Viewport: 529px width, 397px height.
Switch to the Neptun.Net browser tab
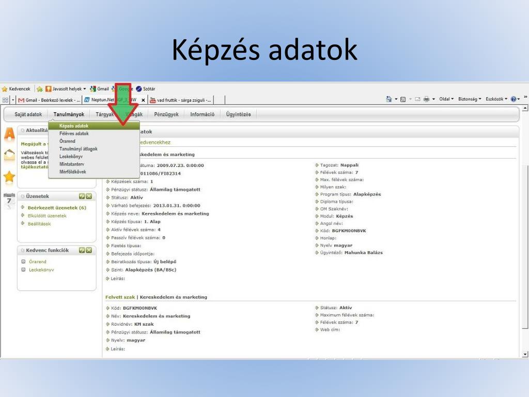112,100
